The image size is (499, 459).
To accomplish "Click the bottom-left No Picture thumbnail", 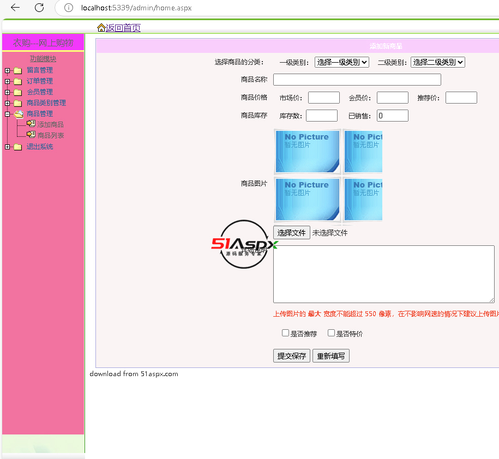I will coord(308,200).
